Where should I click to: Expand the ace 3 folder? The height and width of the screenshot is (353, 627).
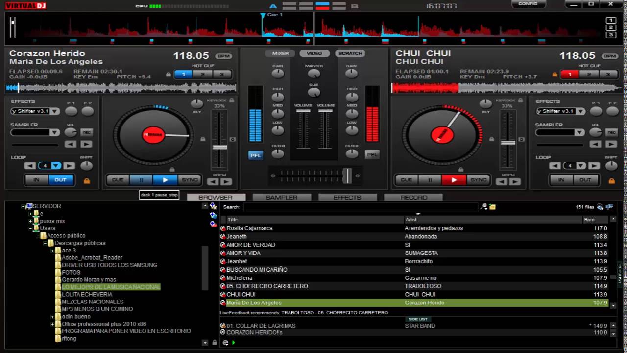click(x=52, y=251)
